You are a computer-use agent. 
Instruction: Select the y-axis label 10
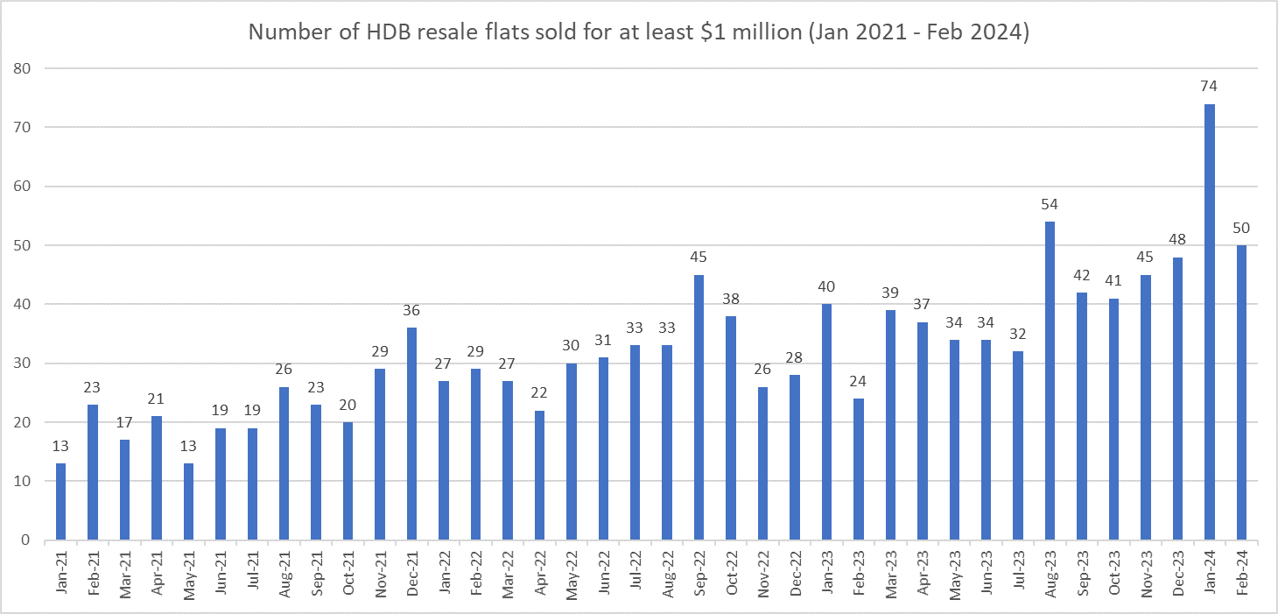click(24, 481)
